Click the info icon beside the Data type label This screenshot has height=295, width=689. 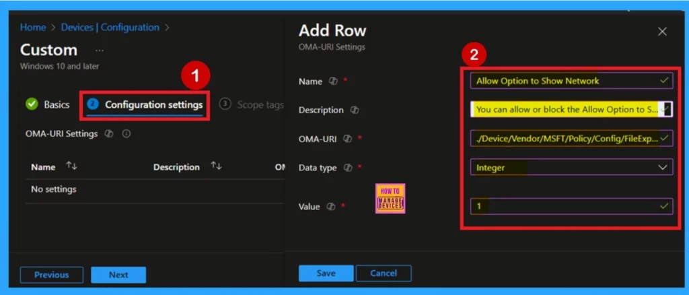pyautogui.click(x=348, y=168)
